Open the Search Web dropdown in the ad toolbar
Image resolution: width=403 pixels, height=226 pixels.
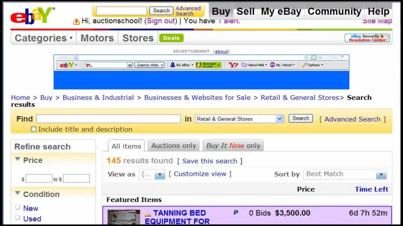(162, 65)
